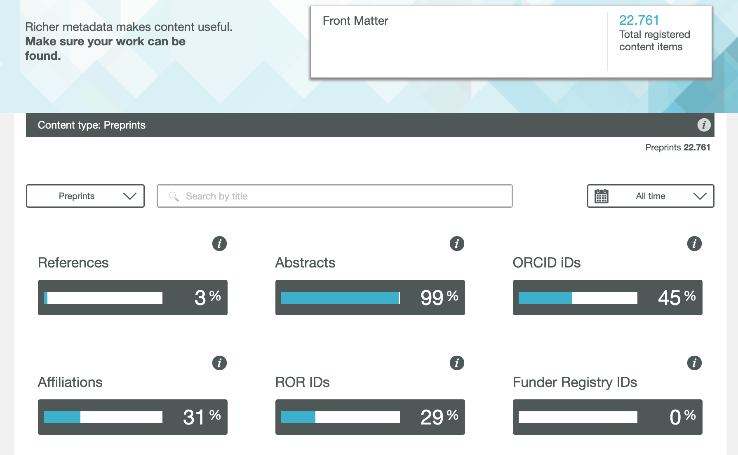Expand the All time date dropdown
Viewport: 738px width, 455px height.
pos(651,196)
